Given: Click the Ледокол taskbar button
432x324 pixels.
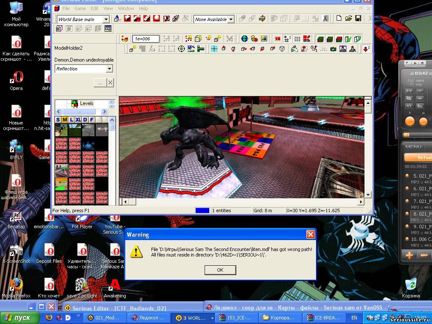Looking at the screenshot, I should point(148,318).
